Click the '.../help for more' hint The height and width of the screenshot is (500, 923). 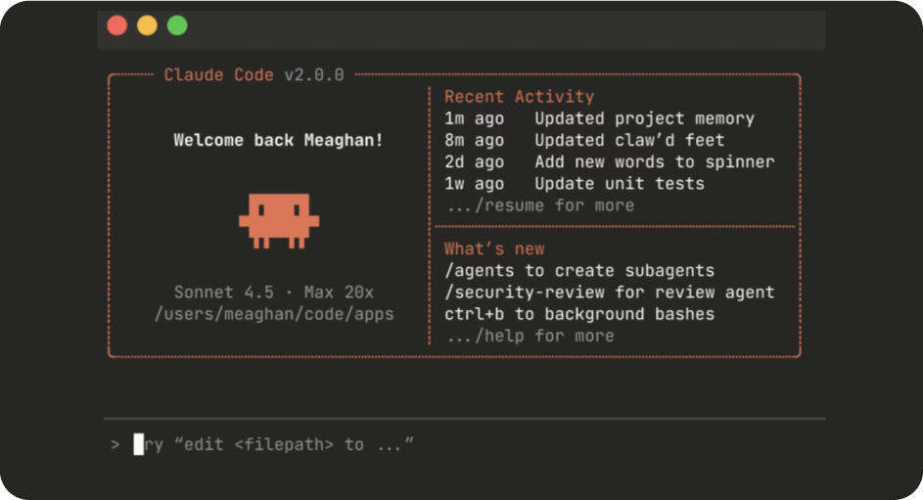[531, 336]
